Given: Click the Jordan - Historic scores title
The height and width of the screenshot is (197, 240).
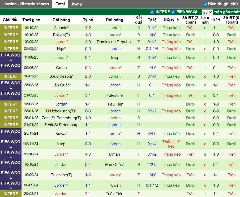Looking at the screenshot, I should (26, 4).
